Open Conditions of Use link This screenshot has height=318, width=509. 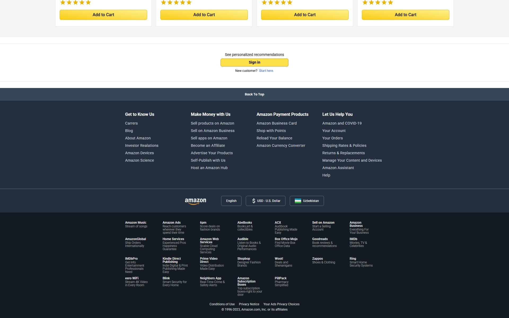(222, 304)
